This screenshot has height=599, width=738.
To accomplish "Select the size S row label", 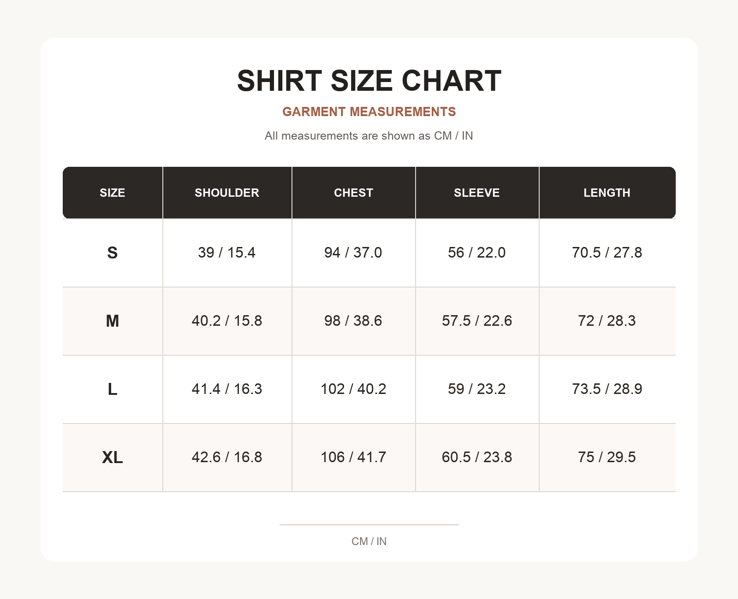I will (113, 253).
